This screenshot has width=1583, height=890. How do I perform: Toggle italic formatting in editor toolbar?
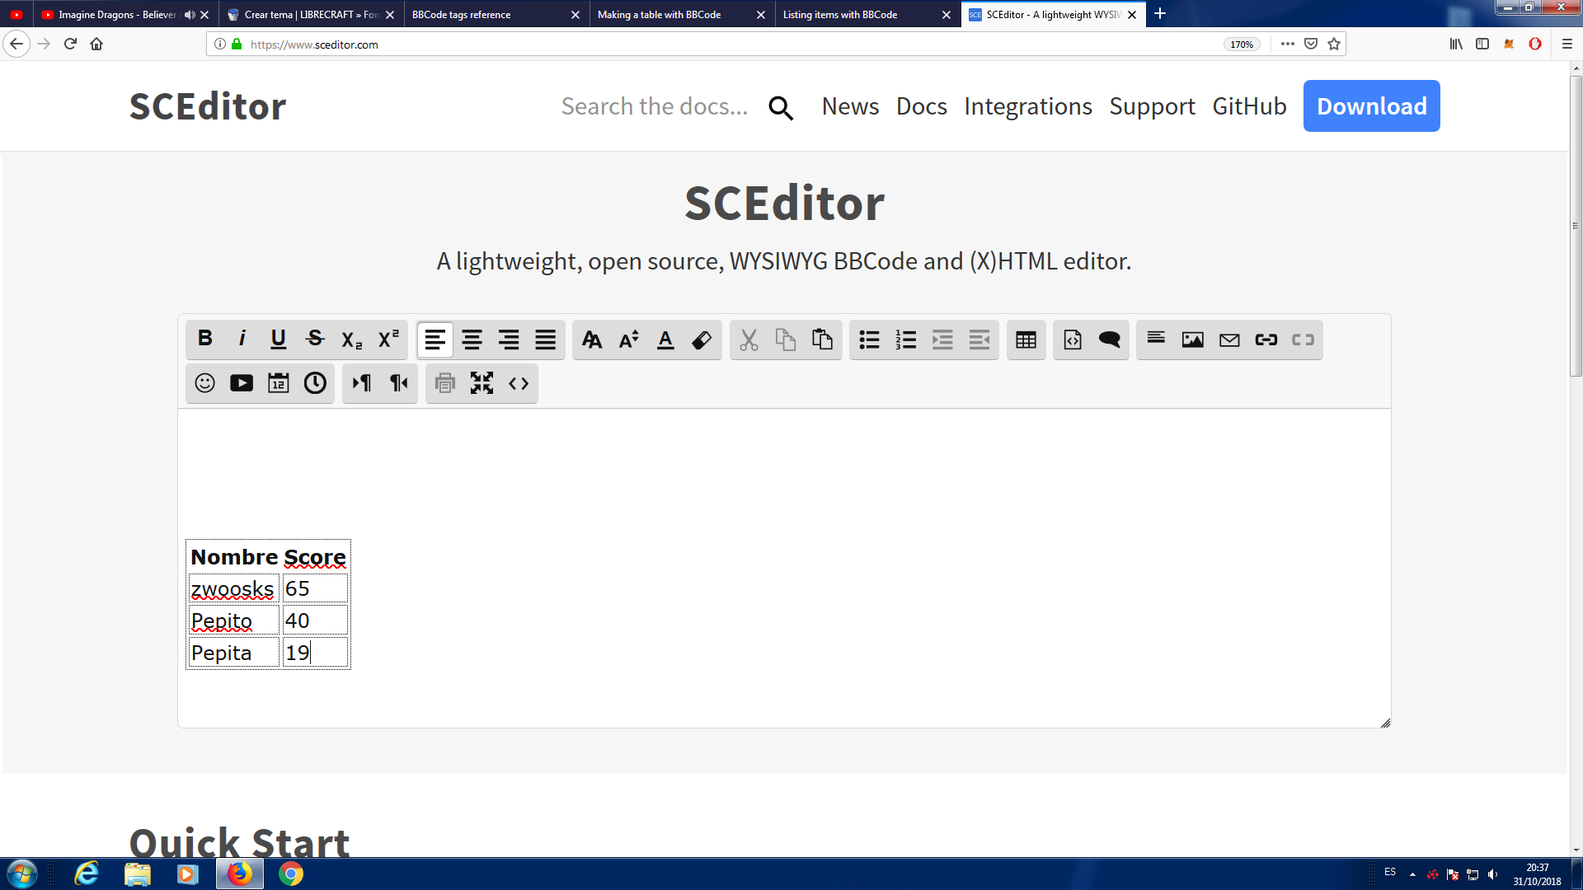click(242, 339)
